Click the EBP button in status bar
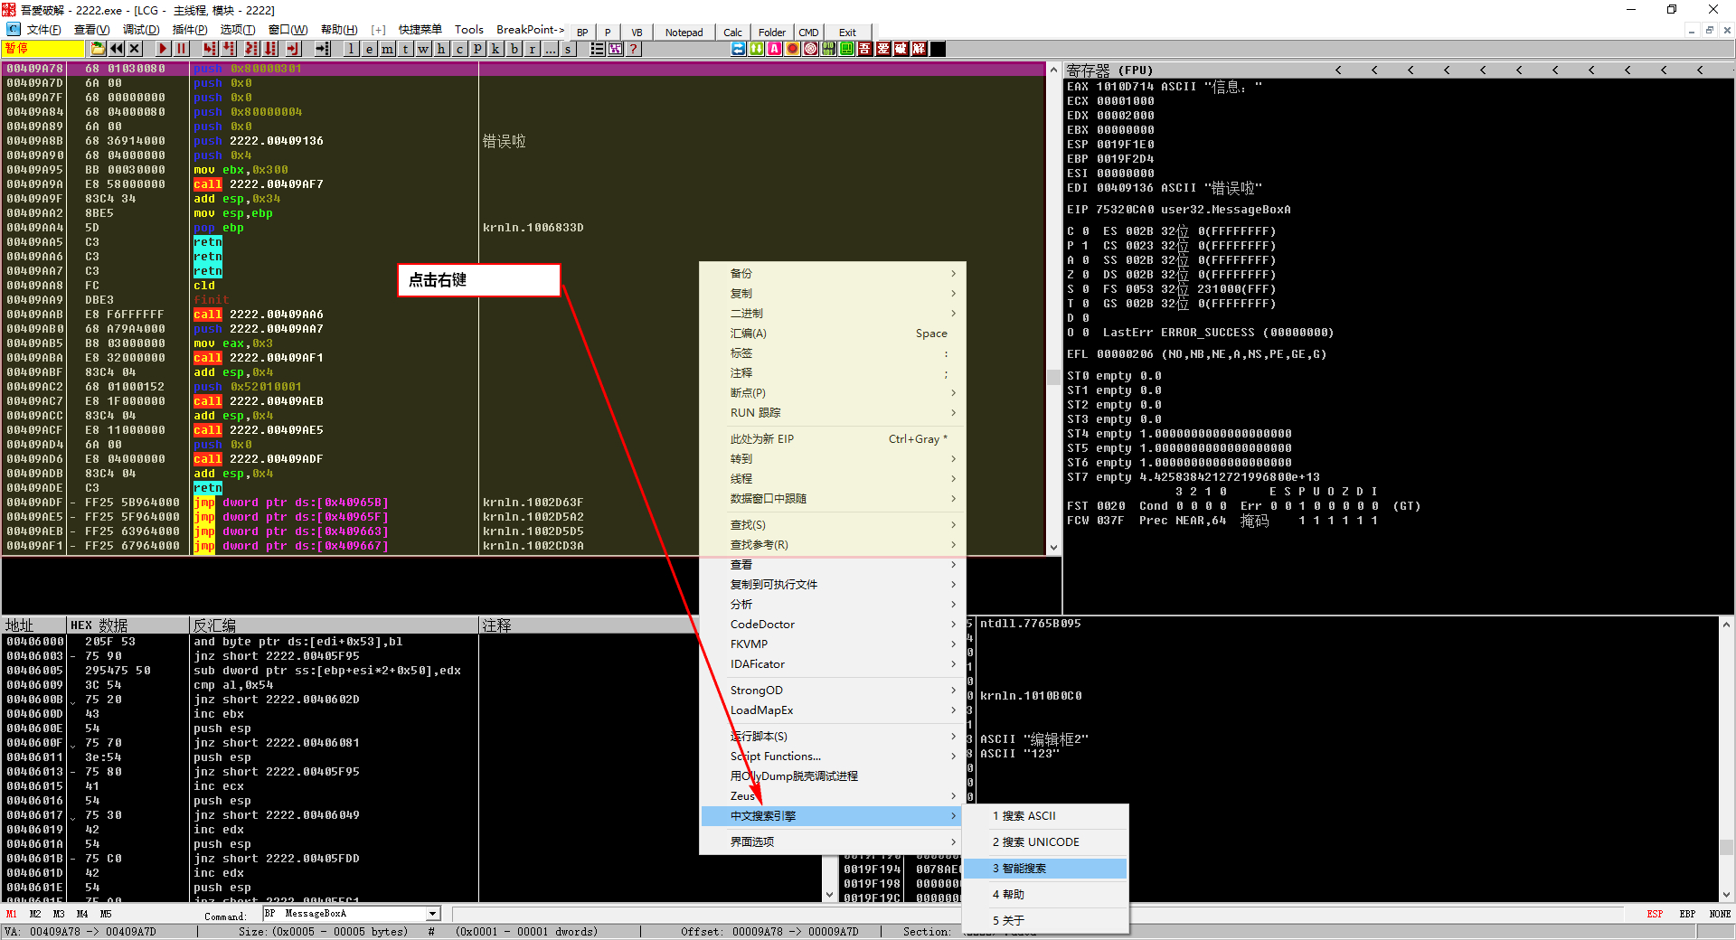The height and width of the screenshot is (940, 1736). [1687, 914]
